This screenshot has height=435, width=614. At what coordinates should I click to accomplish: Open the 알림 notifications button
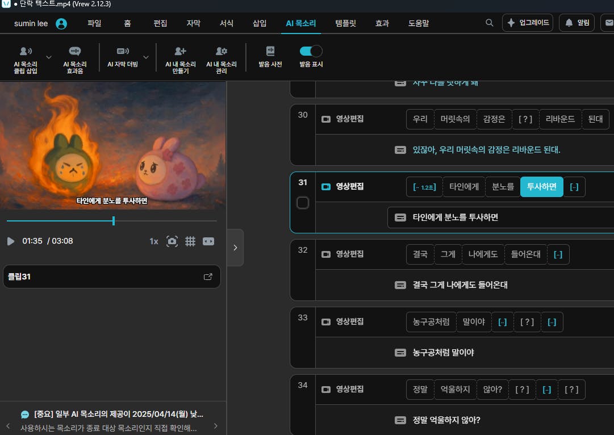[577, 23]
